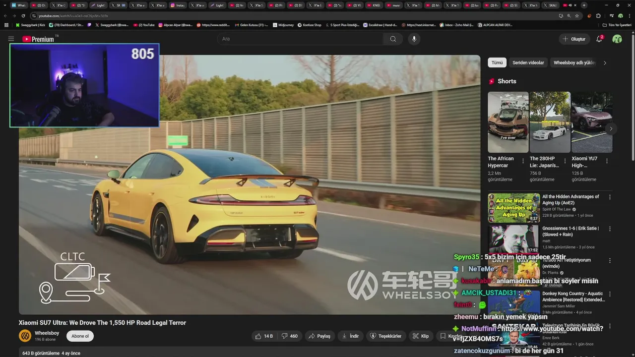
Task: Open the Chrome three-dot menu
Action: coord(629,16)
